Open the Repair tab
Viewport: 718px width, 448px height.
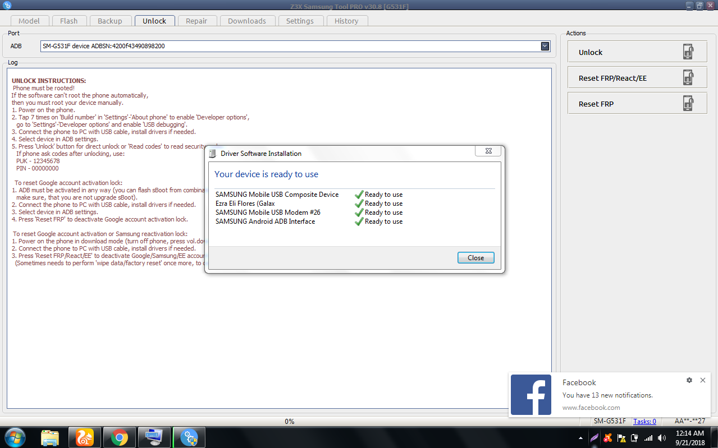click(196, 21)
